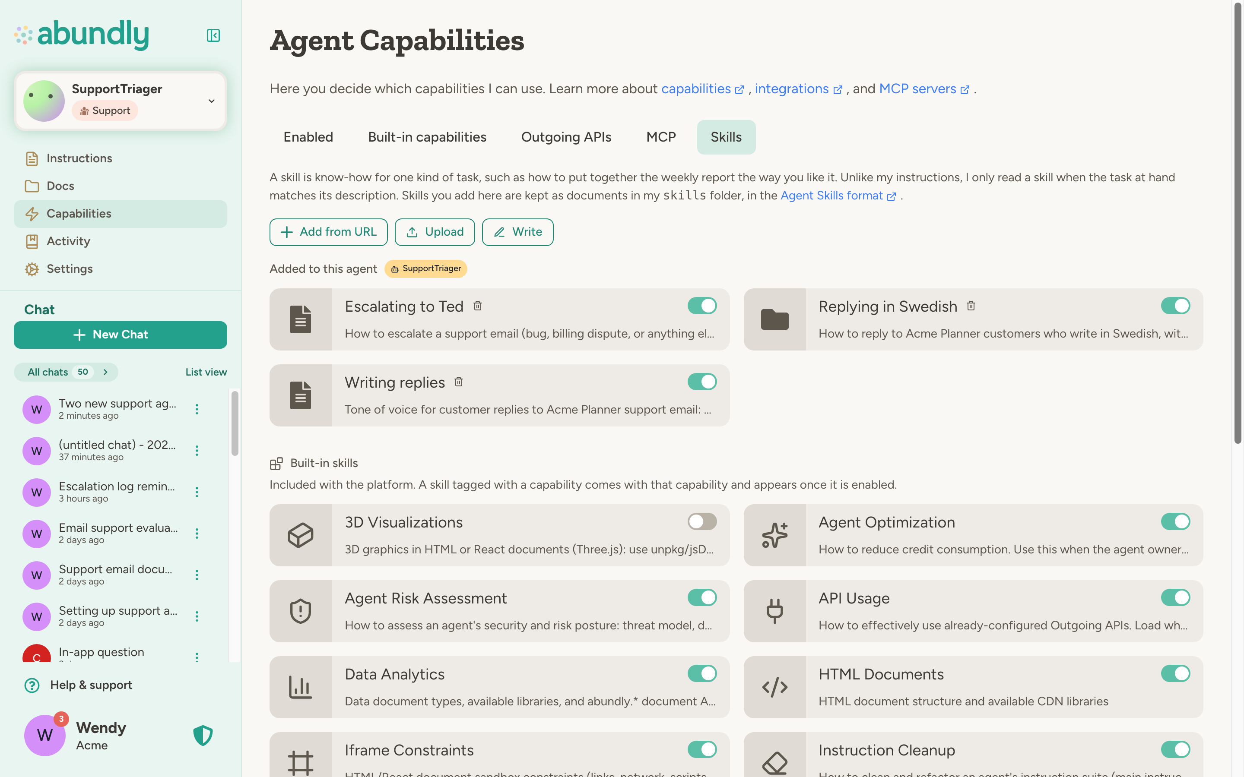Open options for the untitled chat
Image resolution: width=1244 pixels, height=777 pixels.
(x=197, y=451)
